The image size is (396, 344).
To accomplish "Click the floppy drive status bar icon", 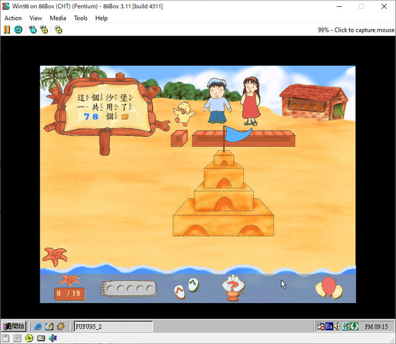I will (x=5, y=338).
